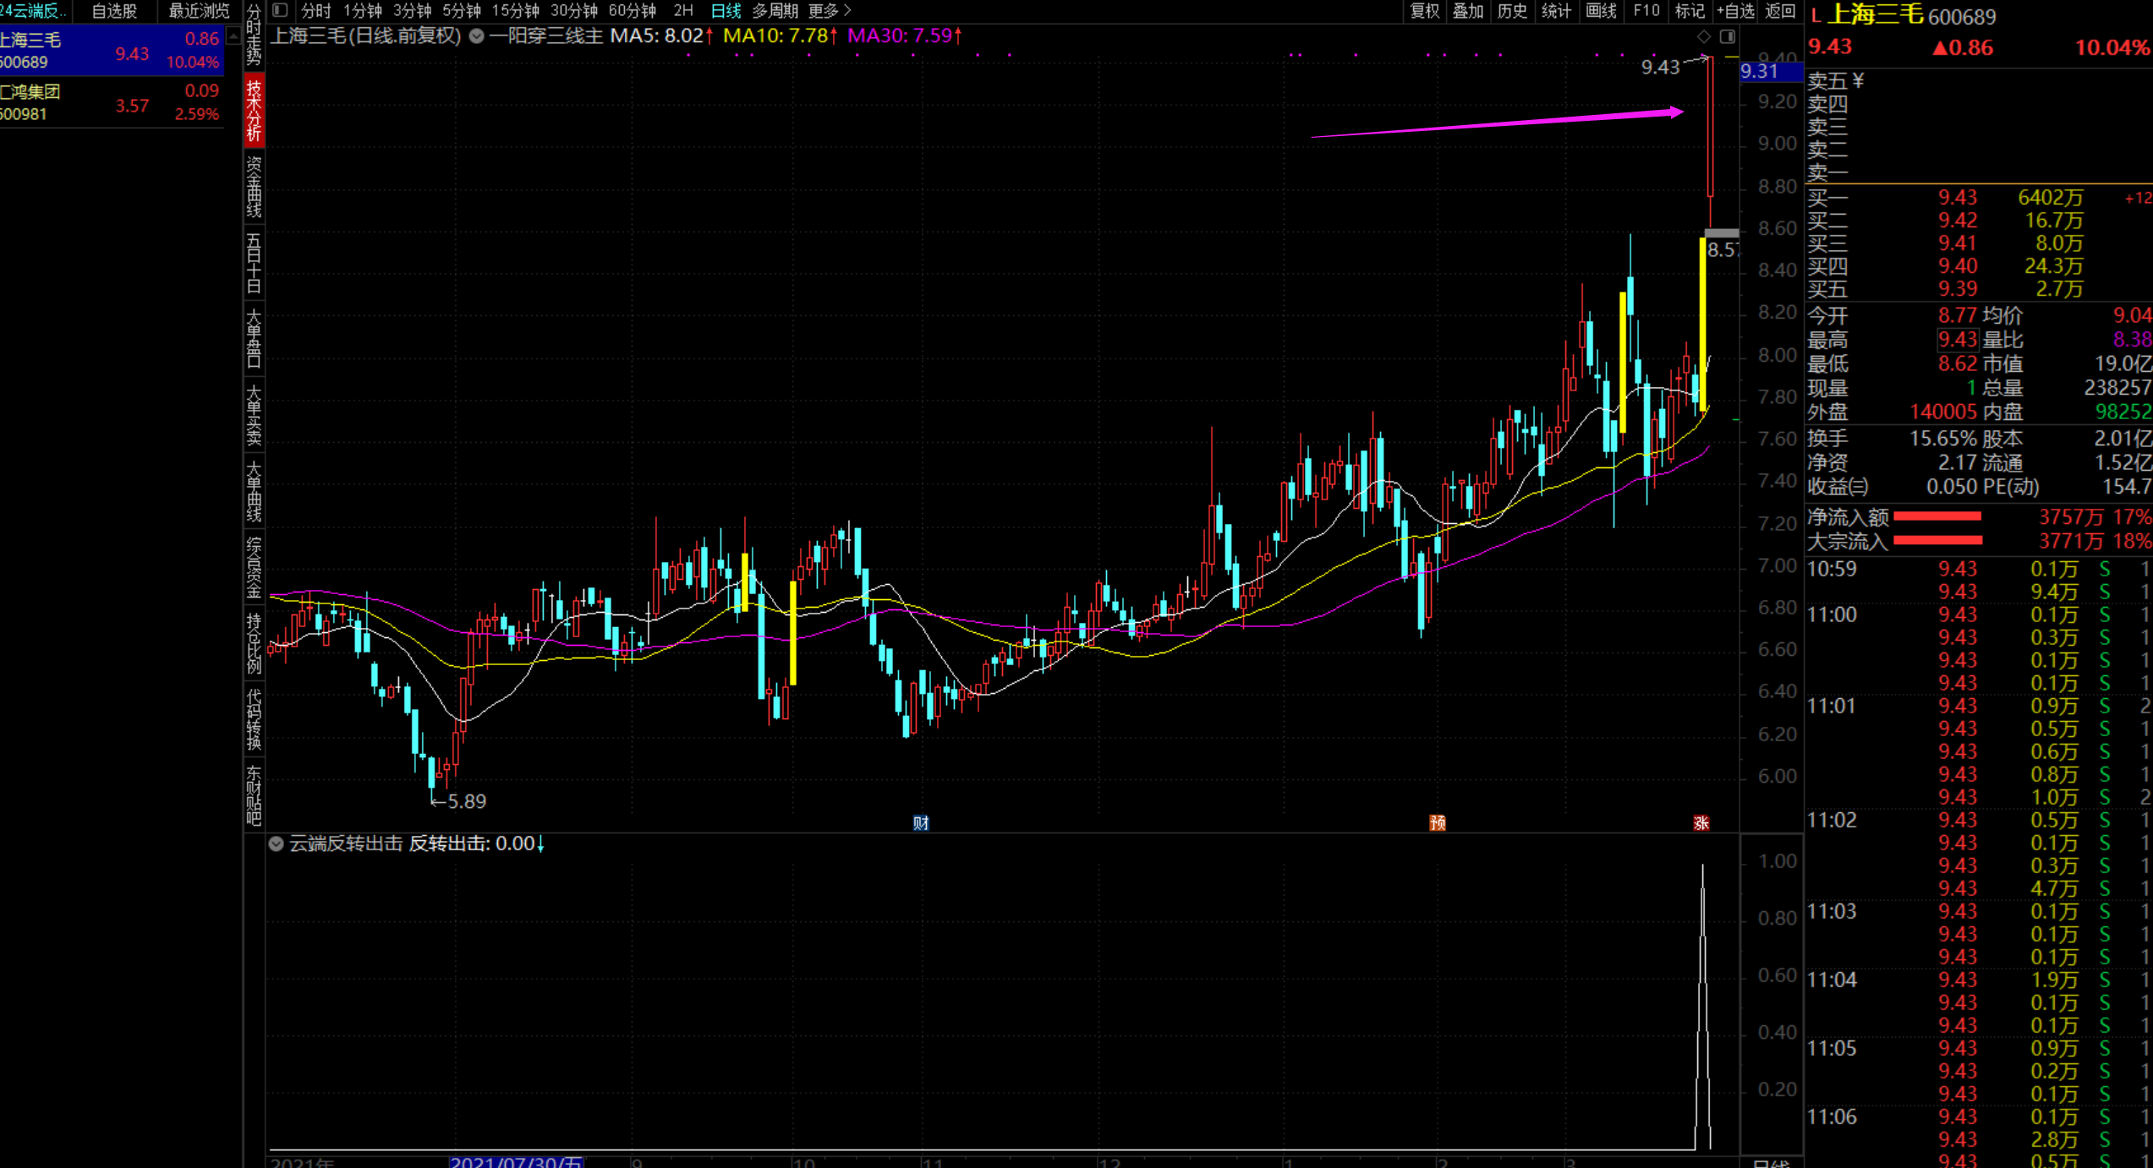Open the 自选股 watchlist tab
This screenshot has height=1168, width=2153.
(114, 11)
